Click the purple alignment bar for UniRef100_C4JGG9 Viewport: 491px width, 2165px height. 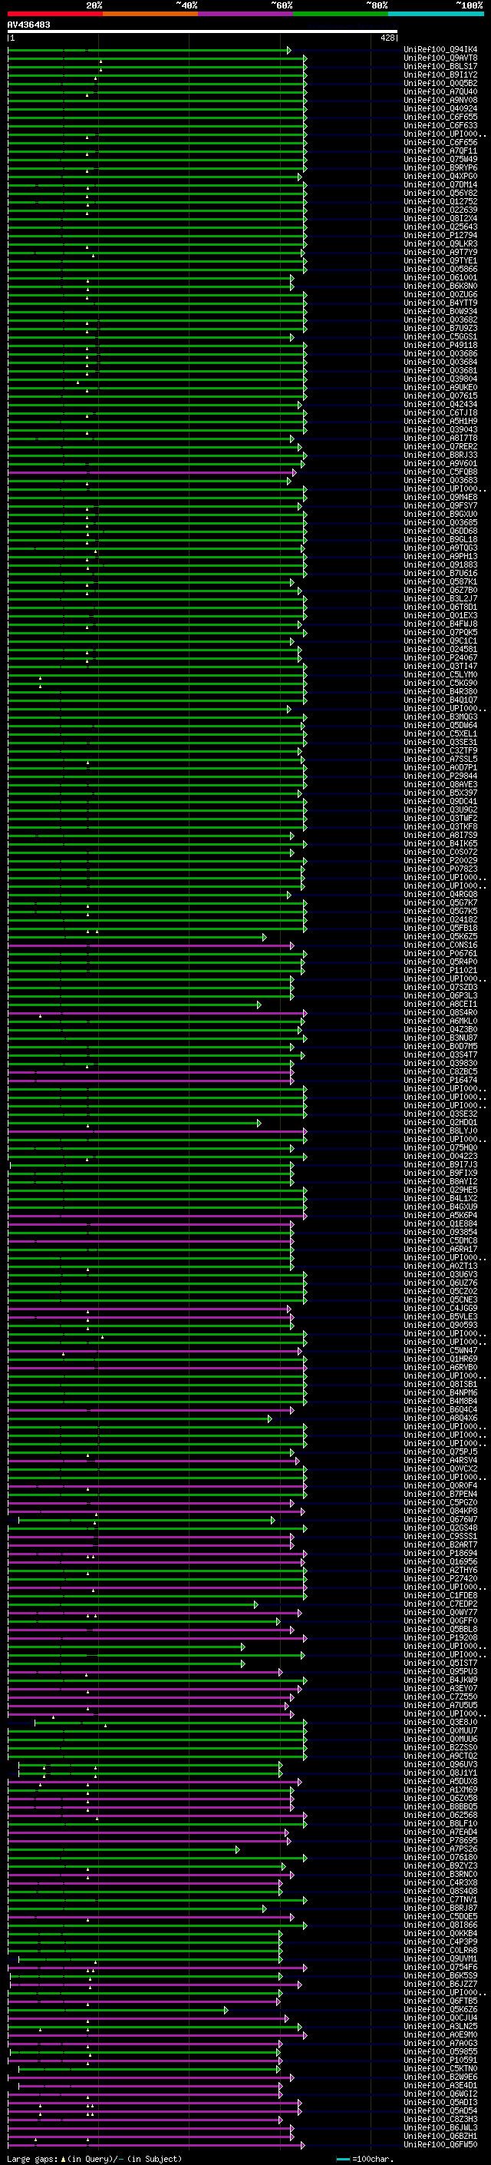(148, 1309)
